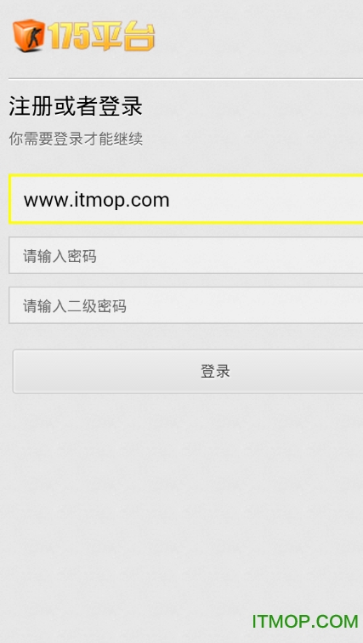Image resolution: width=363 pixels, height=643 pixels.
Task: Tap the 你需要登录才能继续 subtitle text
Action: point(76,139)
